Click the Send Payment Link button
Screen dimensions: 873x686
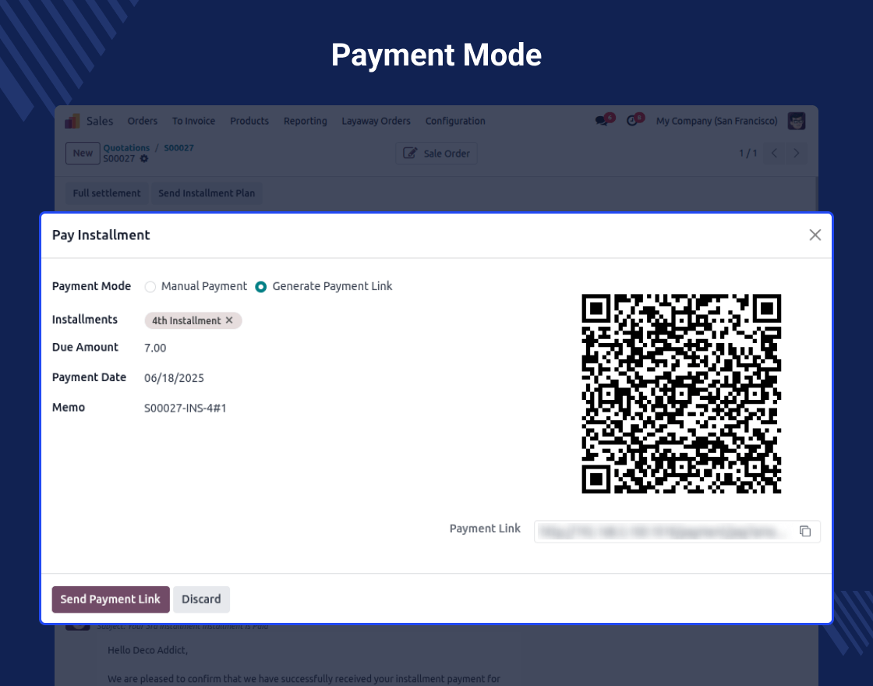111,599
